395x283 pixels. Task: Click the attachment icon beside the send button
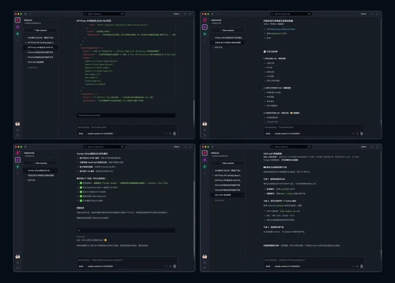coord(170,133)
